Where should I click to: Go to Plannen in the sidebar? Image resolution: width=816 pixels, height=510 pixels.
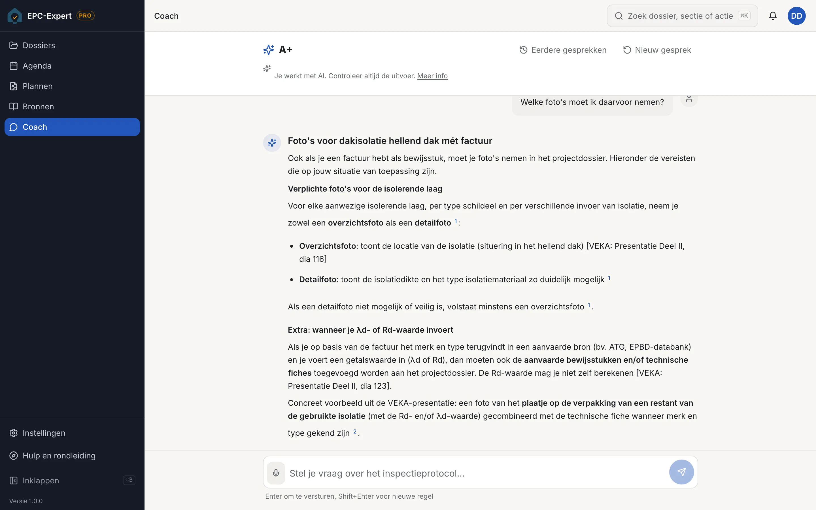tap(72, 86)
